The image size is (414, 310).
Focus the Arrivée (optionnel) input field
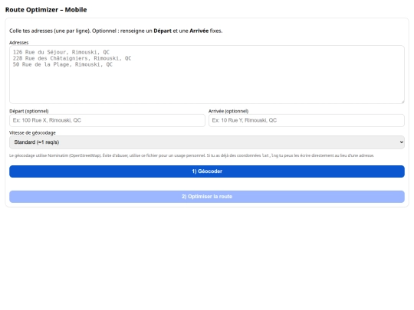tap(307, 120)
